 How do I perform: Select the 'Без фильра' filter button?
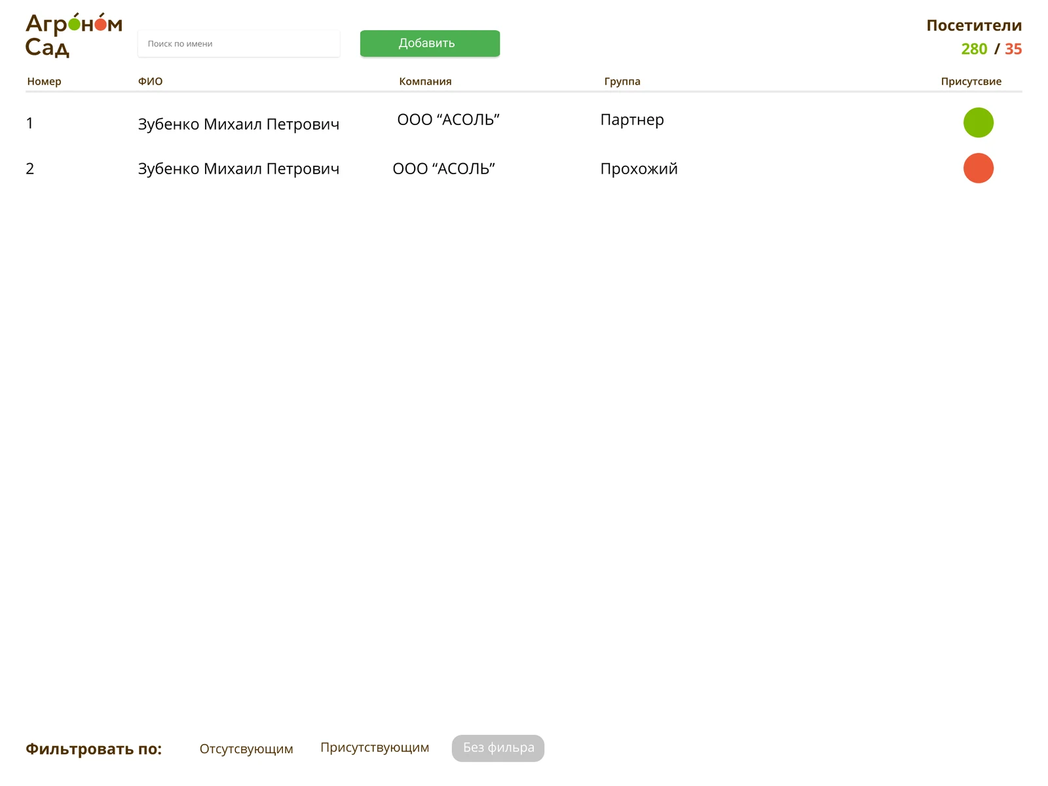tap(498, 748)
